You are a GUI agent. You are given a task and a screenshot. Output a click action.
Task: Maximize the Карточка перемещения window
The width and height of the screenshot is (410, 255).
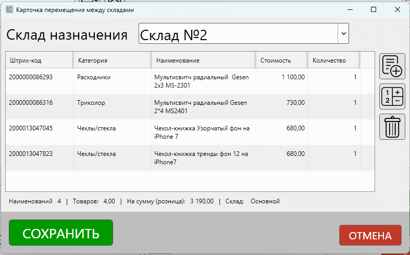coord(374,10)
